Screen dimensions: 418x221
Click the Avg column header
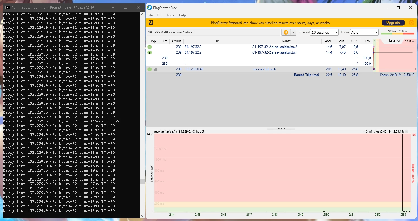[328, 41]
